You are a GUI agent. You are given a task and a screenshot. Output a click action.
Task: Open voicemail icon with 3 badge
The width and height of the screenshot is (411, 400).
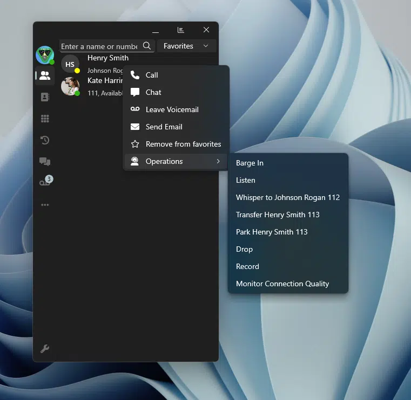[45, 183]
